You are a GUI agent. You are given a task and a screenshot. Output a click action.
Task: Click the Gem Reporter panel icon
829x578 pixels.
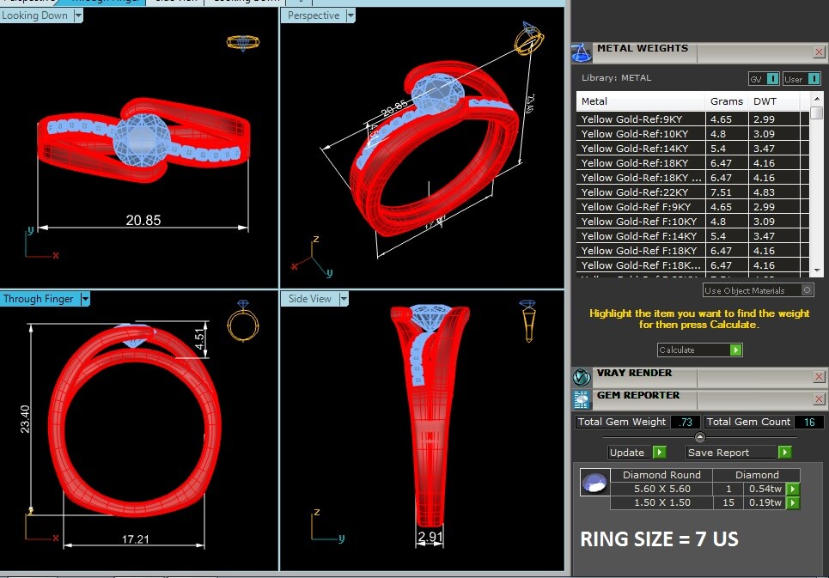tap(582, 400)
